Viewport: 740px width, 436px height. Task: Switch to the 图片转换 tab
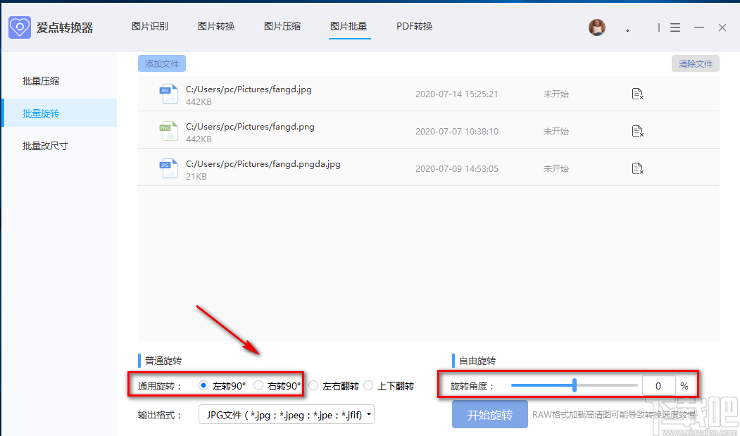point(216,26)
